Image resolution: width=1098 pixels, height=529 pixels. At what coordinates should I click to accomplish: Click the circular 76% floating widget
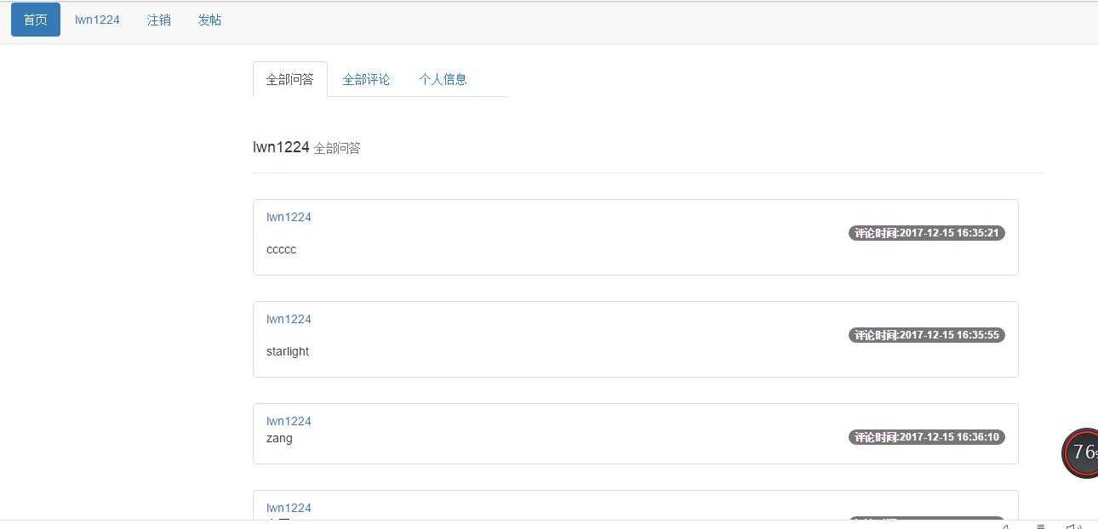click(x=1081, y=452)
